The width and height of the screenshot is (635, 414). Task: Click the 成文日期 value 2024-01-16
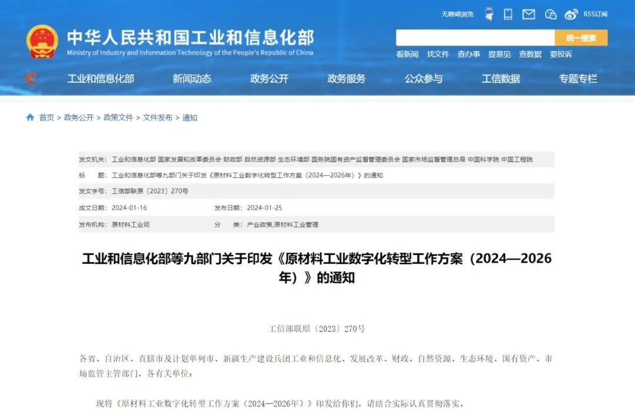pyautogui.click(x=129, y=208)
